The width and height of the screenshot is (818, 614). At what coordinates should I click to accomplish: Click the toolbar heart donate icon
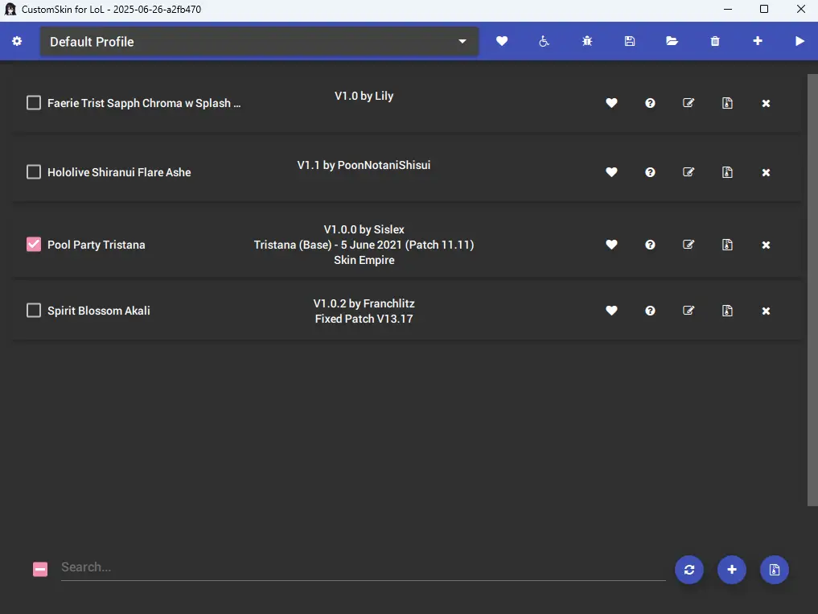pyautogui.click(x=502, y=41)
